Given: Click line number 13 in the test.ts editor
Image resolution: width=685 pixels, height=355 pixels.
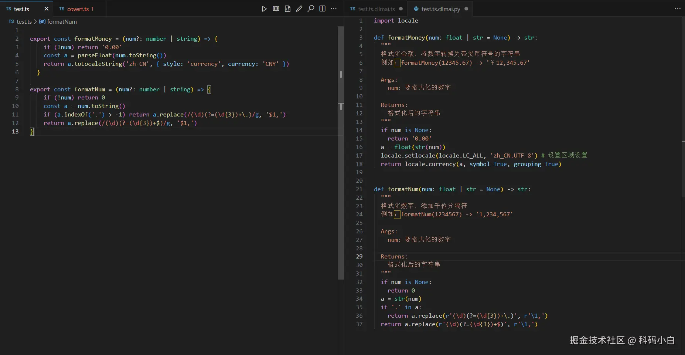Looking at the screenshot, I should (15, 132).
